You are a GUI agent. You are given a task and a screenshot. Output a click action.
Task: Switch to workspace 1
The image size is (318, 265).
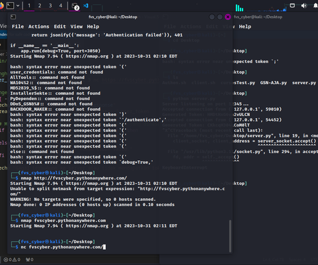[x=29, y=5]
